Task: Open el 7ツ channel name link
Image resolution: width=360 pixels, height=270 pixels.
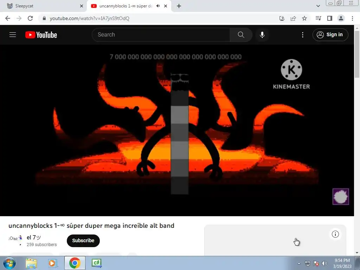Action: [x=34, y=237]
